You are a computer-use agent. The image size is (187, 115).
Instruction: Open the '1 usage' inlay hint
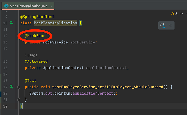[x=31, y=55]
